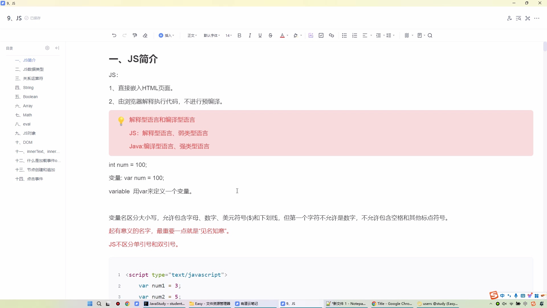Jump to 七、Math section in the outline

point(26,115)
